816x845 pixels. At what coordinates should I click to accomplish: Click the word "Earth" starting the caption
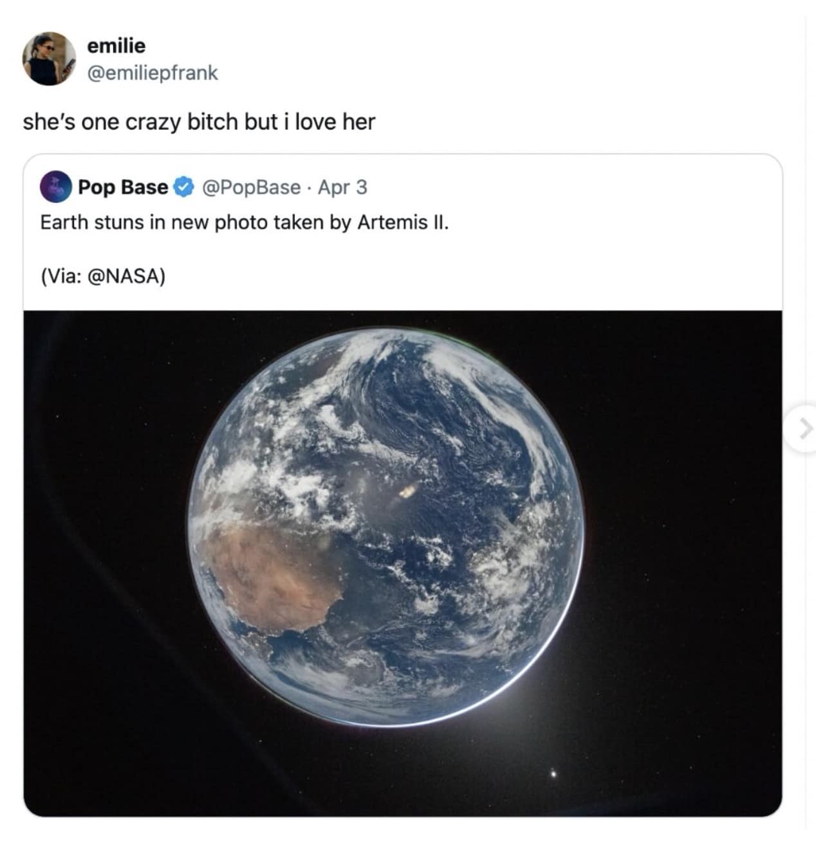click(x=64, y=222)
